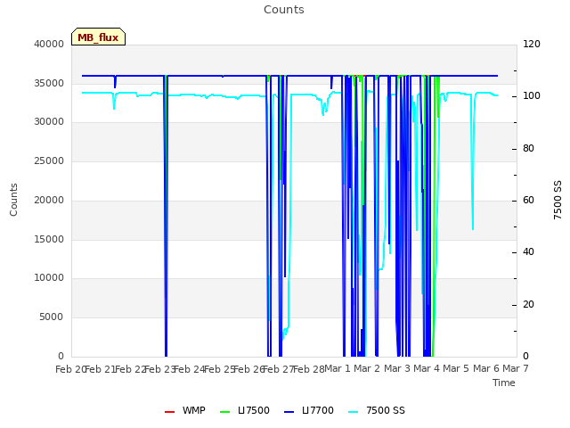Click the Feb 20 date label

(x=70, y=369)
